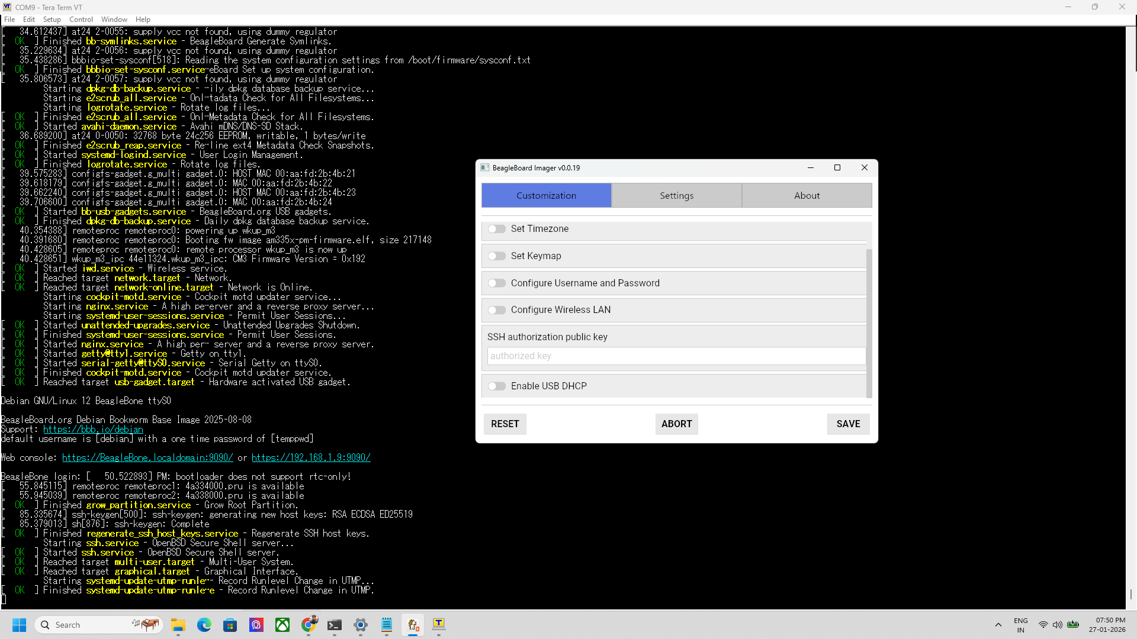The height and width of the screenshot is (639, 1137).
Task: Open the Tera Term taskbar icon
Action: click(x=439, y=625)
